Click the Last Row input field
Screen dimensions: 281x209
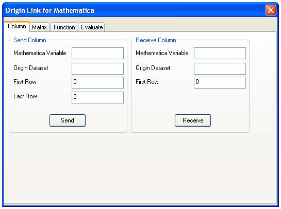97,97
